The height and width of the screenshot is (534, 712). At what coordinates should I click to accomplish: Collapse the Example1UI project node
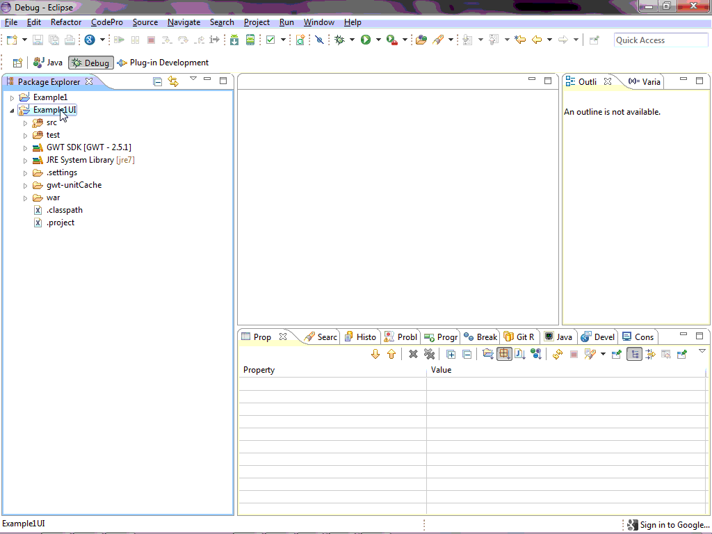(13, 111)
